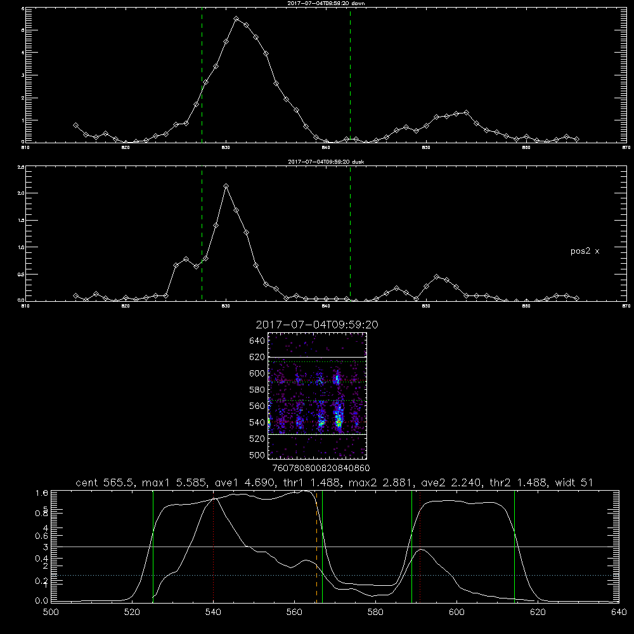Click the '540' label on heatmap y-axis
The width and height of the screenshot is (634, 634).
pos(257,422)
